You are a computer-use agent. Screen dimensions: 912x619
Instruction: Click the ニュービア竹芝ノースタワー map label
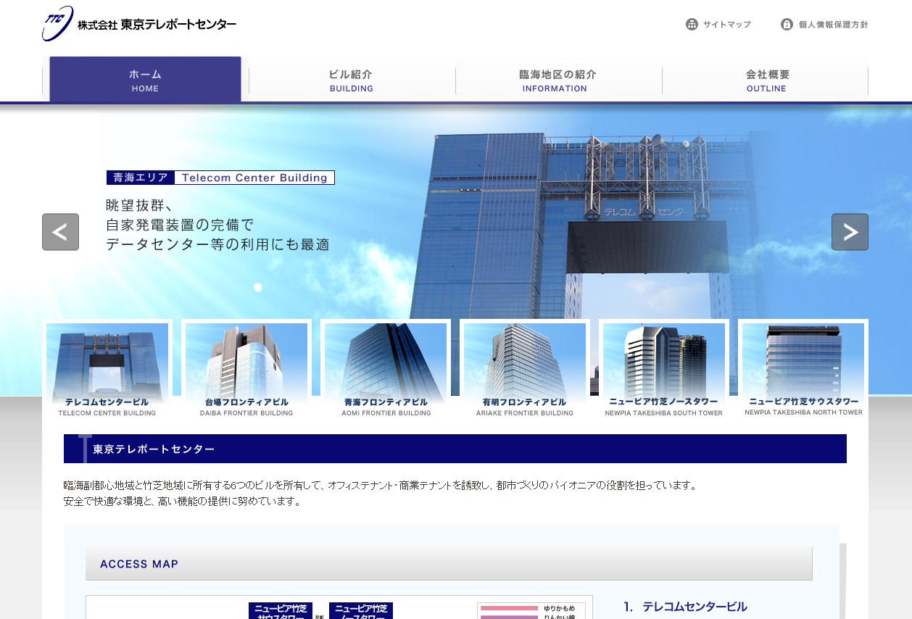coord(361,611)
